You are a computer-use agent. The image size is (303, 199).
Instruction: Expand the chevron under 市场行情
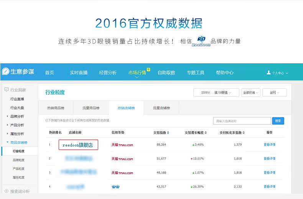[137, 77]
